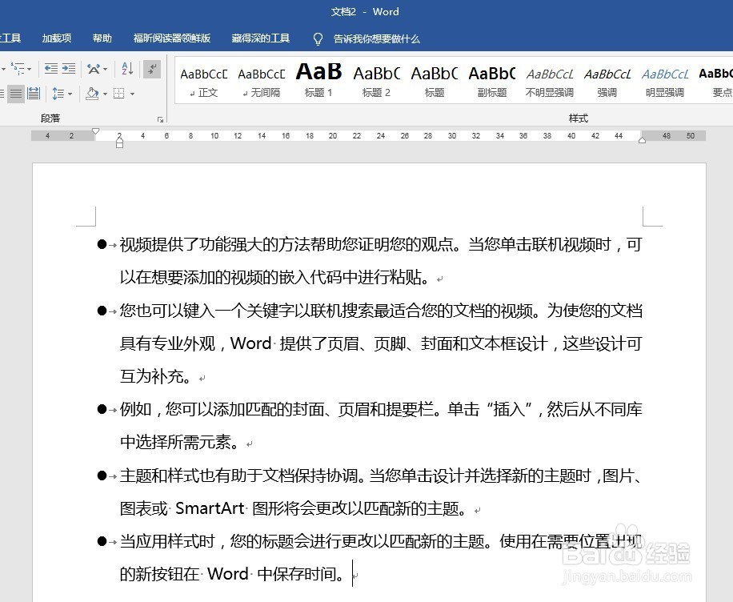
Task: Apply the 无间隔 style
Action: [x=262, y=82]
